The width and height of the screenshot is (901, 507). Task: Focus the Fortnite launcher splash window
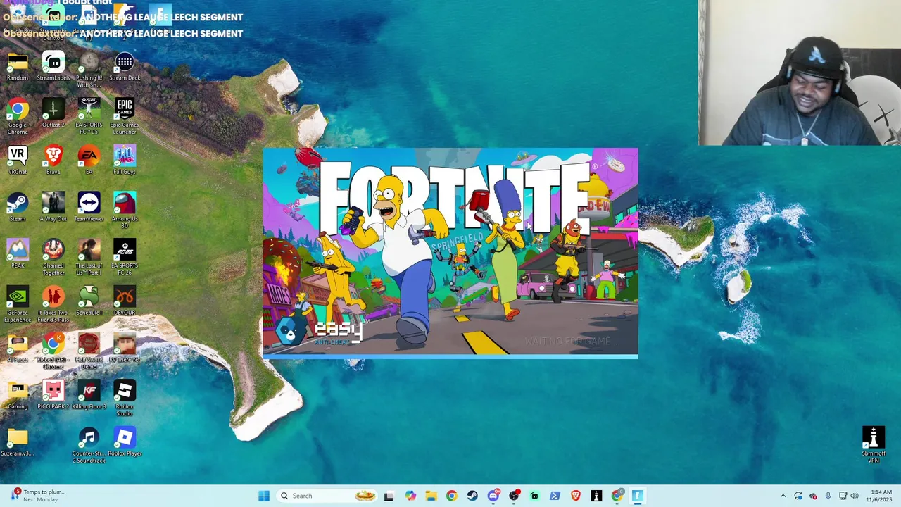(x=450, y=254)
